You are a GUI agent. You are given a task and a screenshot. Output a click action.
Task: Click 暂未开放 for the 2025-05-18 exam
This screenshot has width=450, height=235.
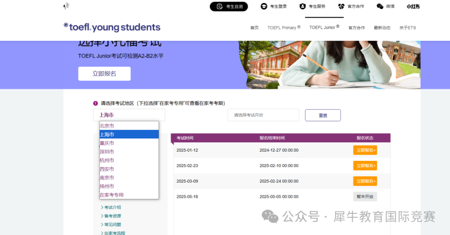[365, 197]
